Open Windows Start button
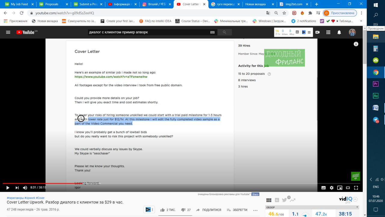 tap(376, 5)
